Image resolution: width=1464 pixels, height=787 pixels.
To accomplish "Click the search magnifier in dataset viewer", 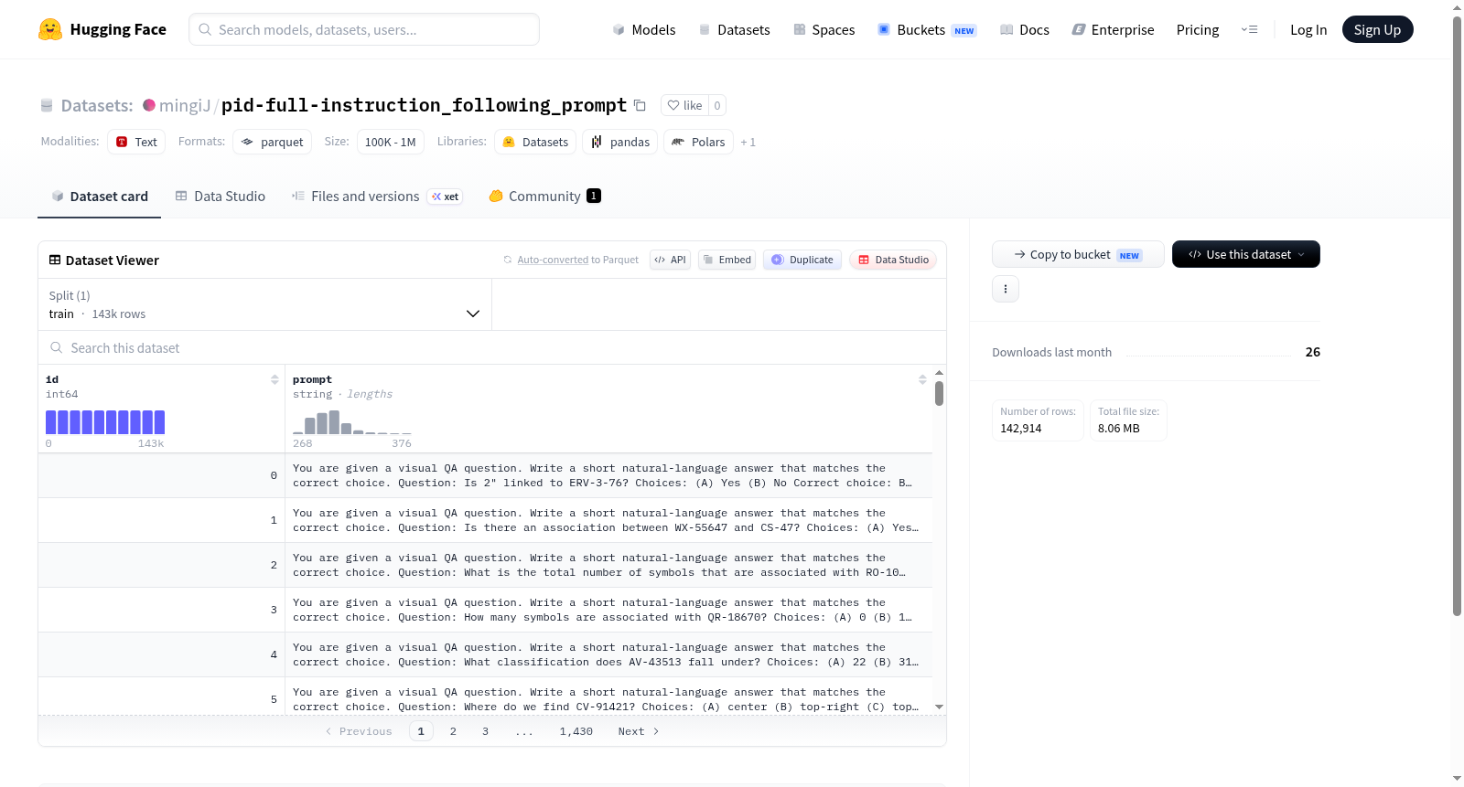I will (57, 347).
